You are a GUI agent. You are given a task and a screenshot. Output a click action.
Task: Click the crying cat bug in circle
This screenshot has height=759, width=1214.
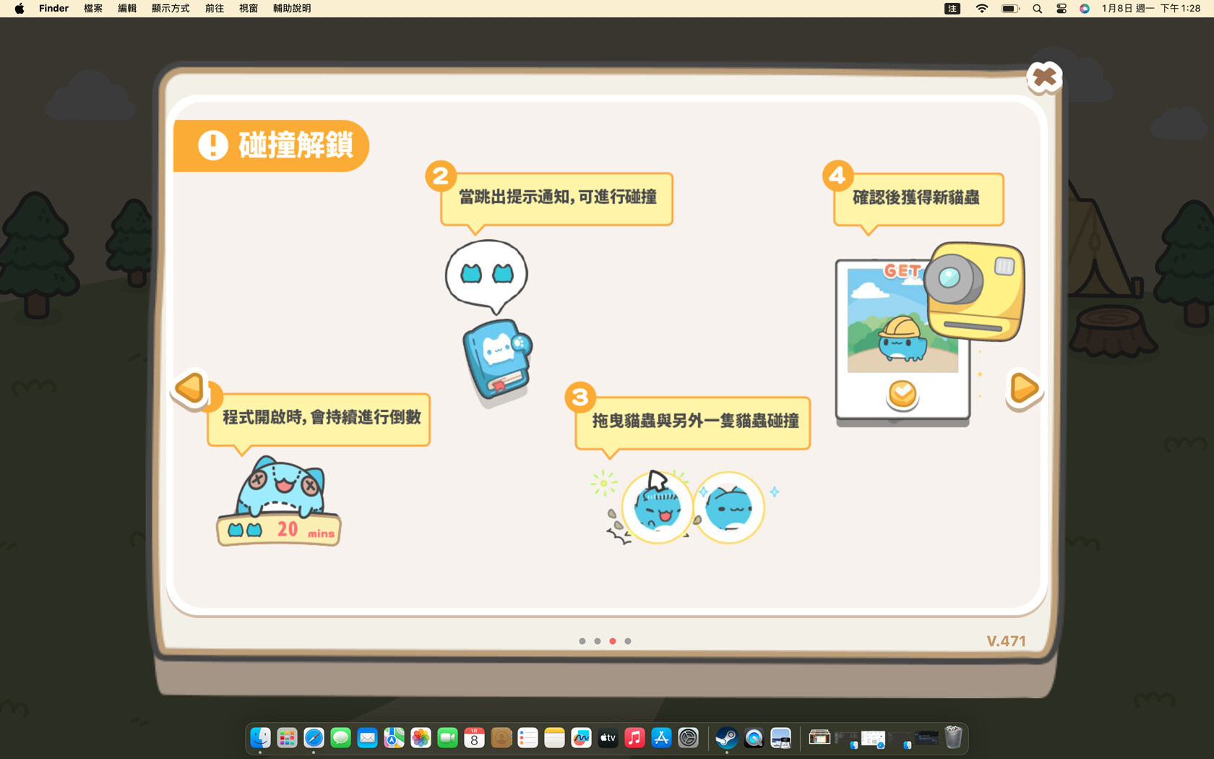point(656,507)
